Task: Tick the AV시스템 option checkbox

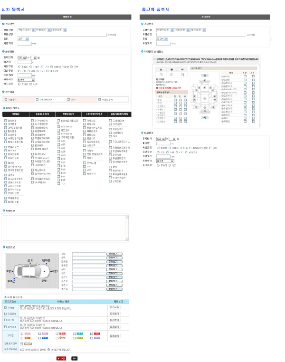Action: pos(85,163)
